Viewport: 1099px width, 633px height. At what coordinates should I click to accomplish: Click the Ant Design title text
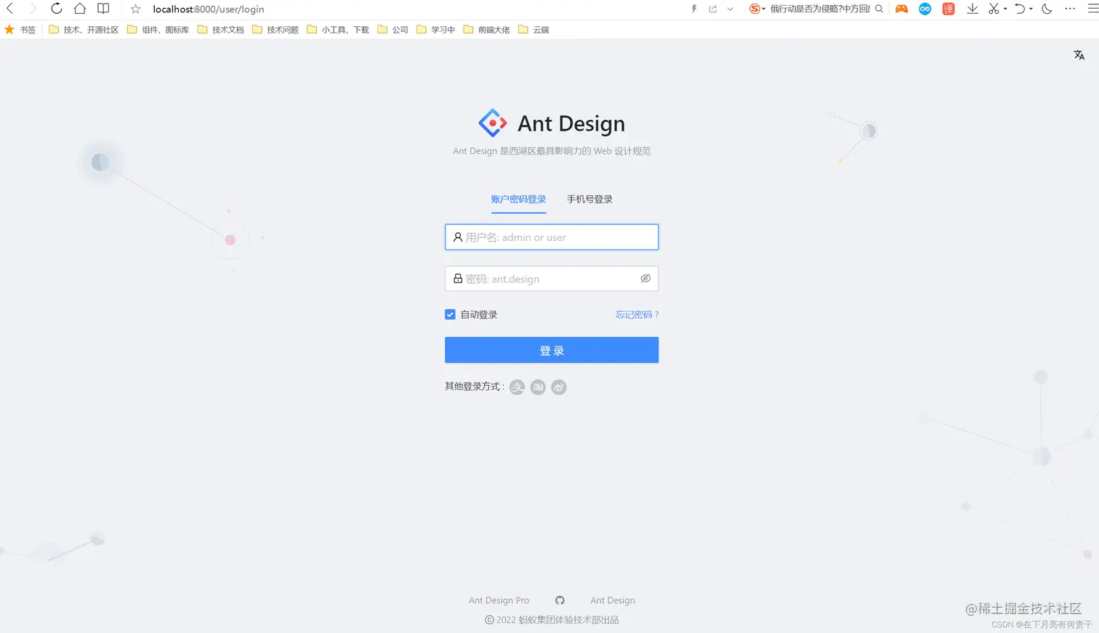[x=571, y=124]
